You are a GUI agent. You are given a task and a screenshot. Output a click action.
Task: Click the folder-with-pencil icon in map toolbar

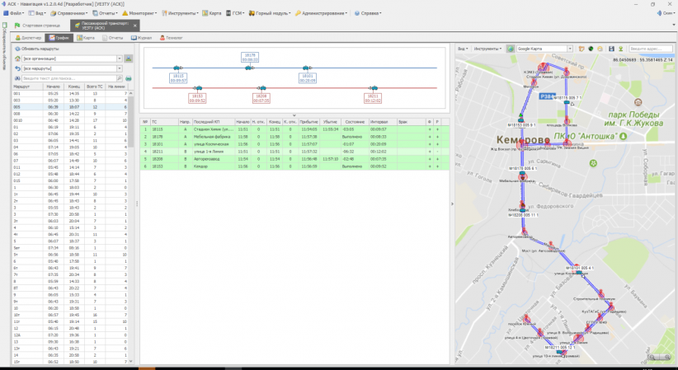click(x=581, y=49)
